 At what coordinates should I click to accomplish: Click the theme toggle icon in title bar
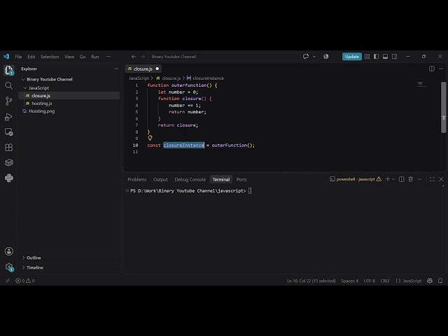326,57
